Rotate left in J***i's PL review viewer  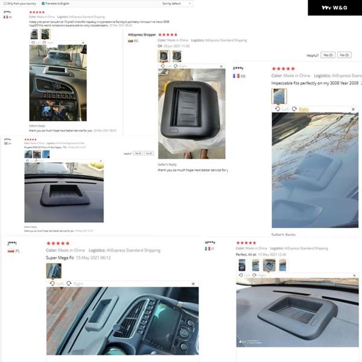coord(57,284)
